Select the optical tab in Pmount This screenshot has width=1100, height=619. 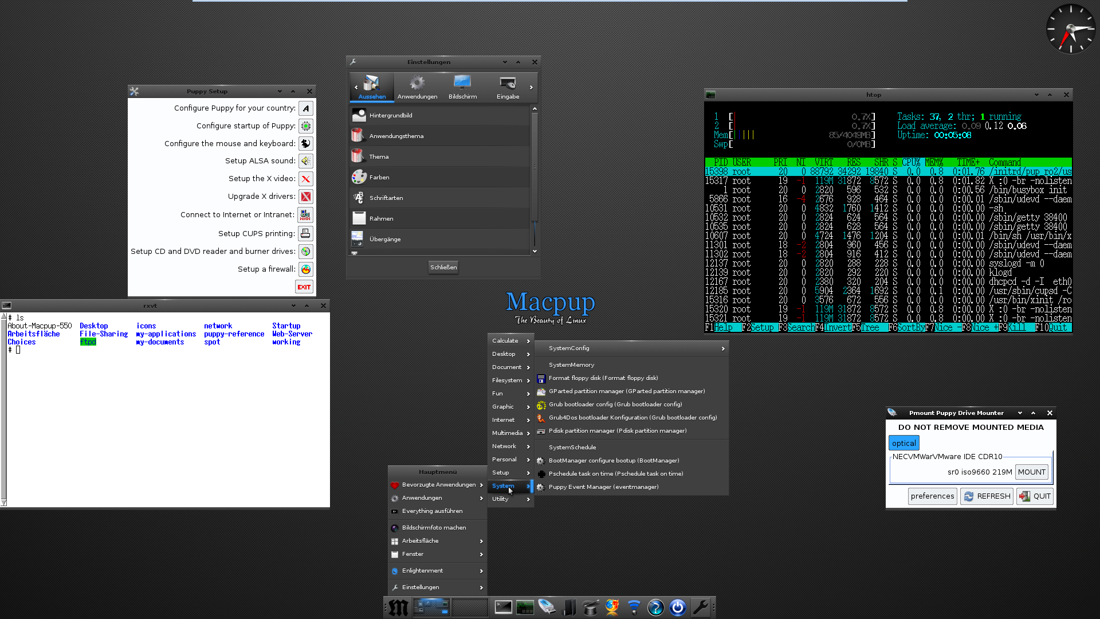[903, 442]
